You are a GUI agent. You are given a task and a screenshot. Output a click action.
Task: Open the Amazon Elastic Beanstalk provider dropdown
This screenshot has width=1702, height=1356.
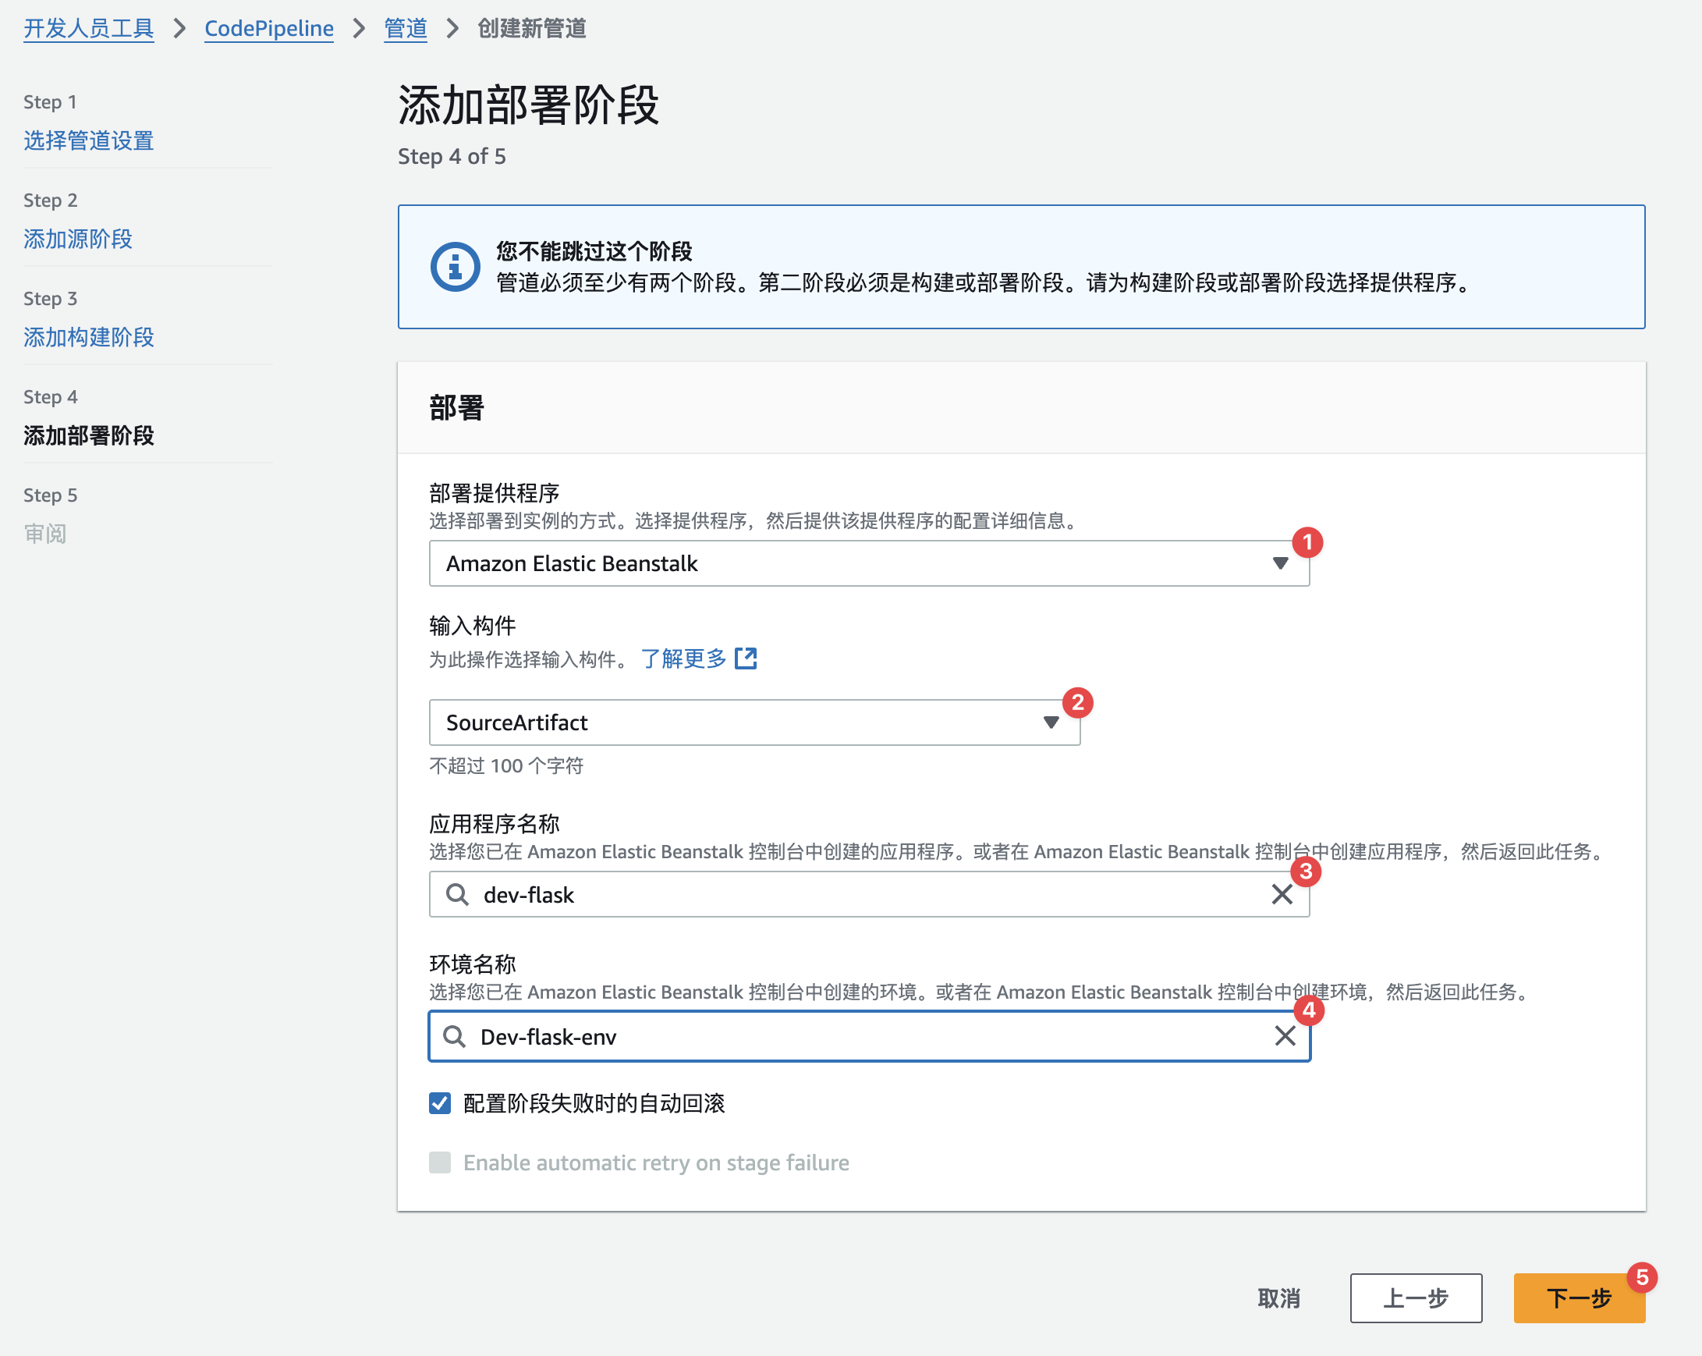pos(868,563)
